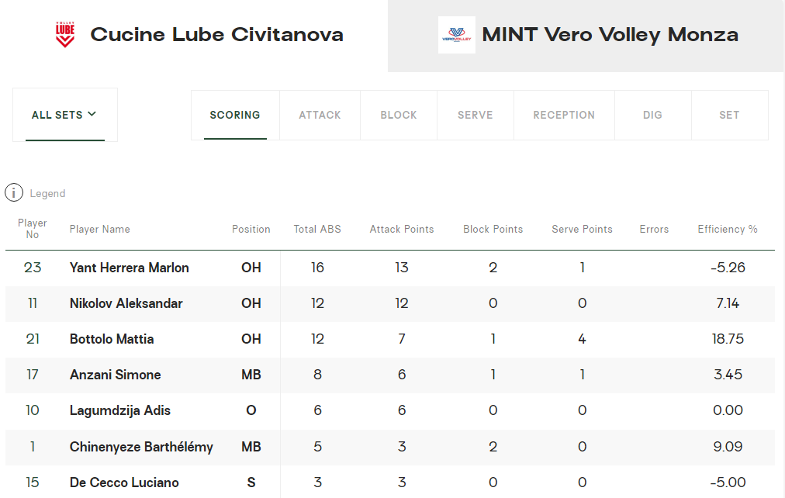
Task: Select the RECEPTION tab
Action: click(564, 115)
